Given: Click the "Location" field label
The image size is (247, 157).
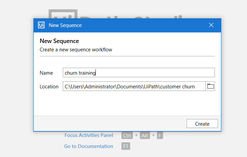Looking at the screenshot, I should (49, 87).
